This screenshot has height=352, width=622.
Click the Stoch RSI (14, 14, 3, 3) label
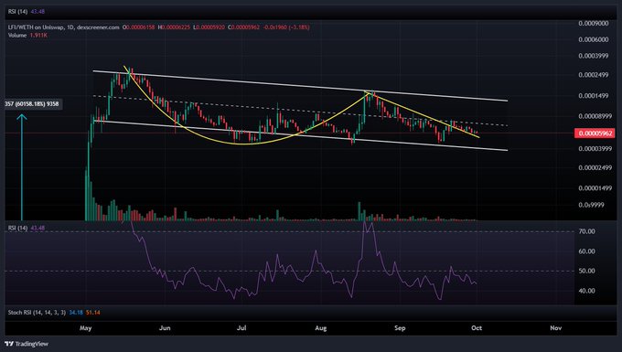click(x=37, y=313)
